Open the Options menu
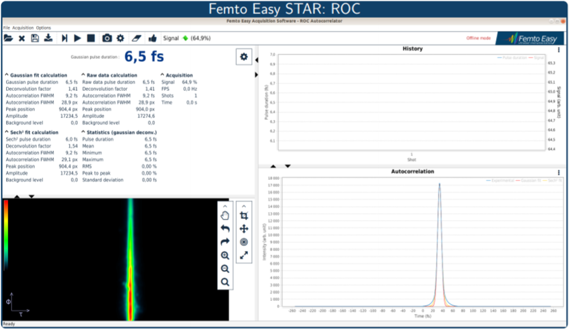This screenshot has width=569, height=330. coord(43,28)
